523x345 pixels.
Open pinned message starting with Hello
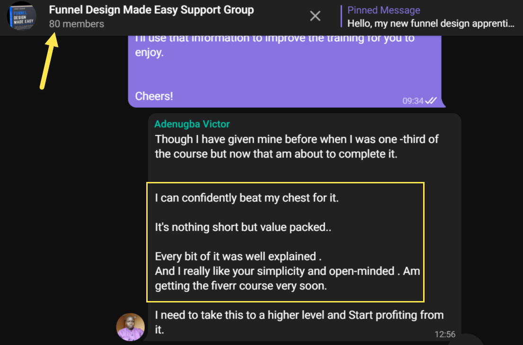tap(430, 23)
